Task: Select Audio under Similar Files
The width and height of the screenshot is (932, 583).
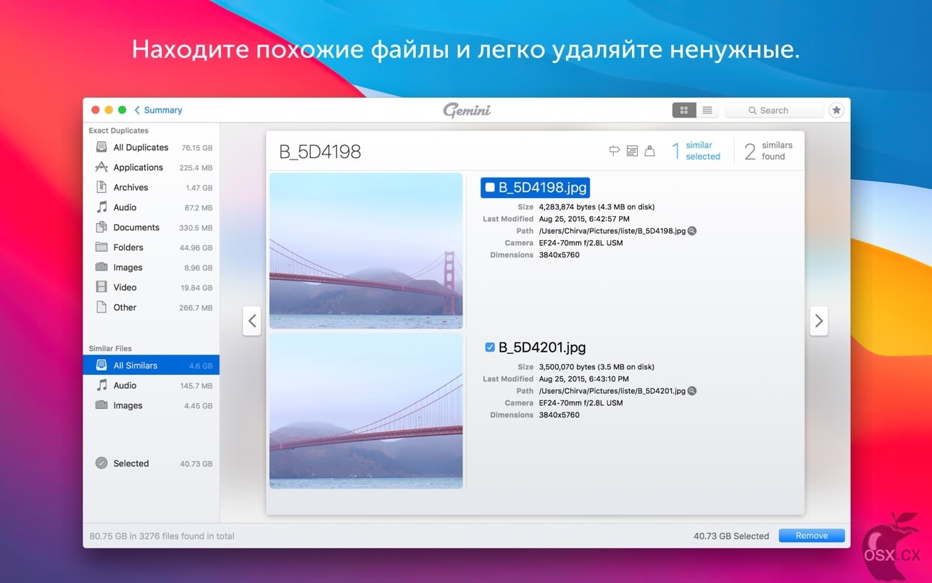Action: (151, 386)
